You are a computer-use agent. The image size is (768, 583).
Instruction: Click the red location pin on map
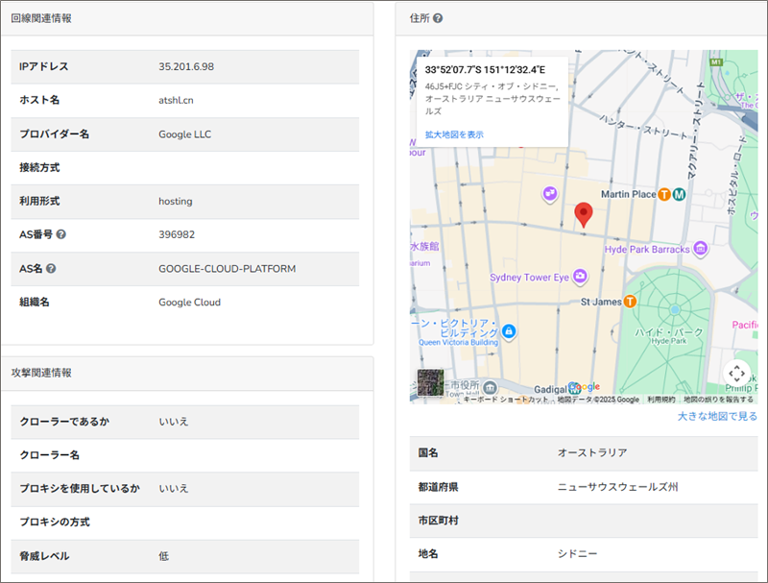(x=583, y=214)
